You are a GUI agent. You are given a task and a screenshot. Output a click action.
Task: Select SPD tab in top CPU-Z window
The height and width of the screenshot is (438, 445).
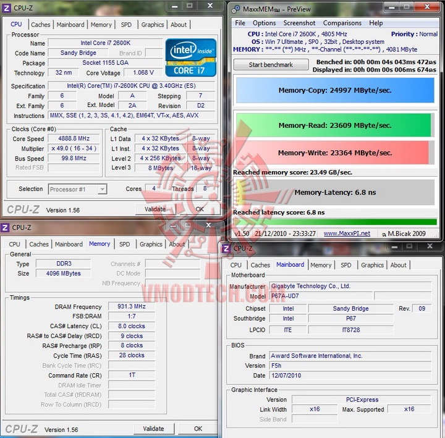(126, 25)
